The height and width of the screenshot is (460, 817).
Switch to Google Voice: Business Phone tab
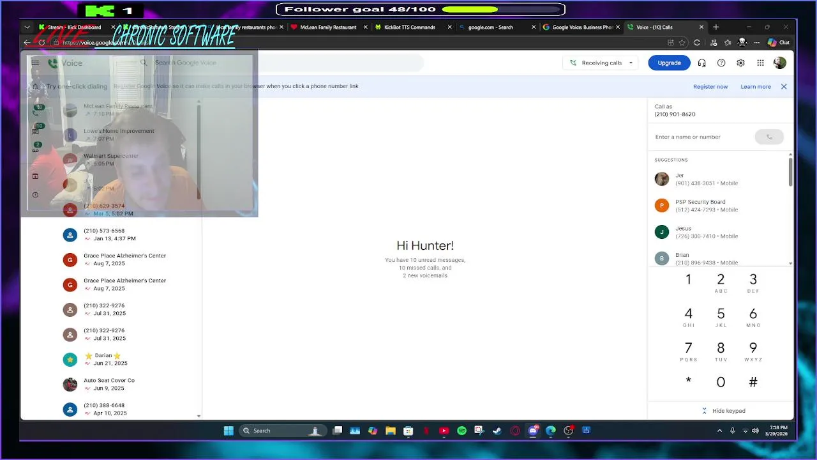click(581, 27)
